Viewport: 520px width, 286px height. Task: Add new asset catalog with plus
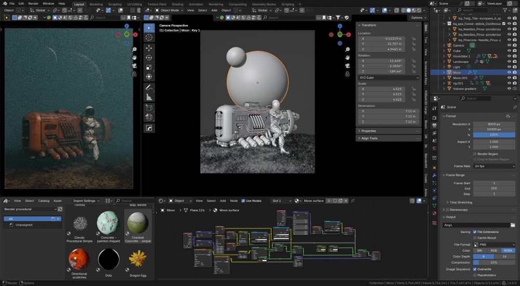pyautogui.click(x=58, y=219)
